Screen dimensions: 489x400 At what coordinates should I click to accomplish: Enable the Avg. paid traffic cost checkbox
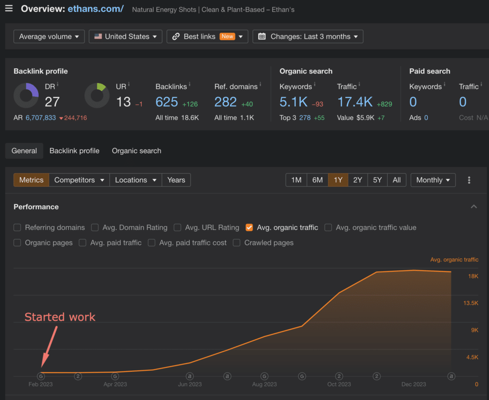151,243
